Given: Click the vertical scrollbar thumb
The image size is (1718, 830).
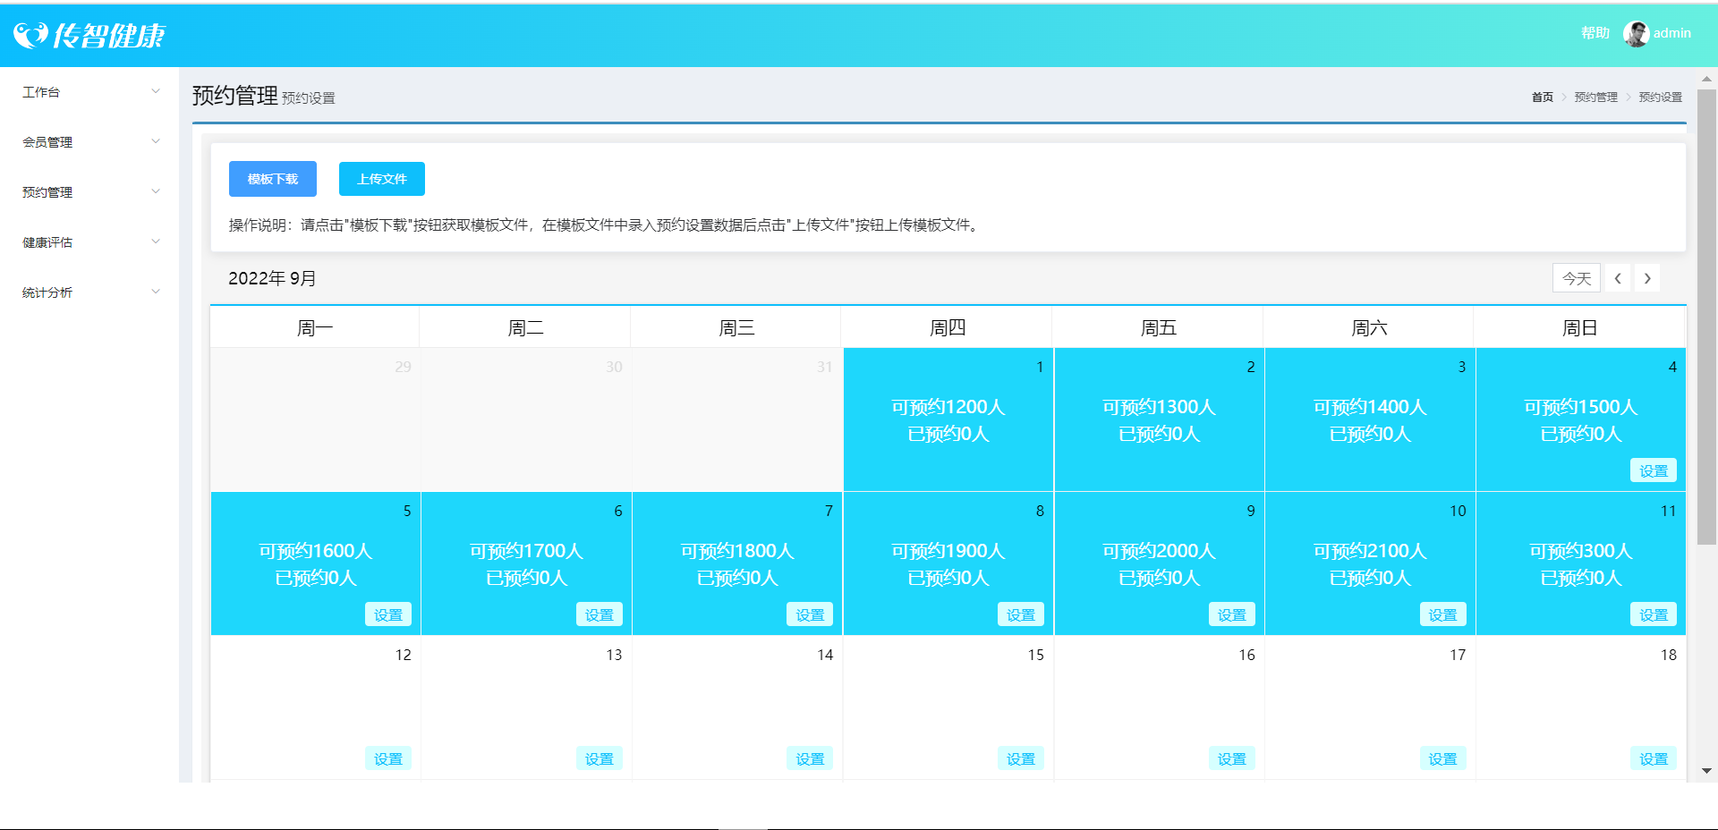Looking at the screenshot, I should coord(1706,316).
